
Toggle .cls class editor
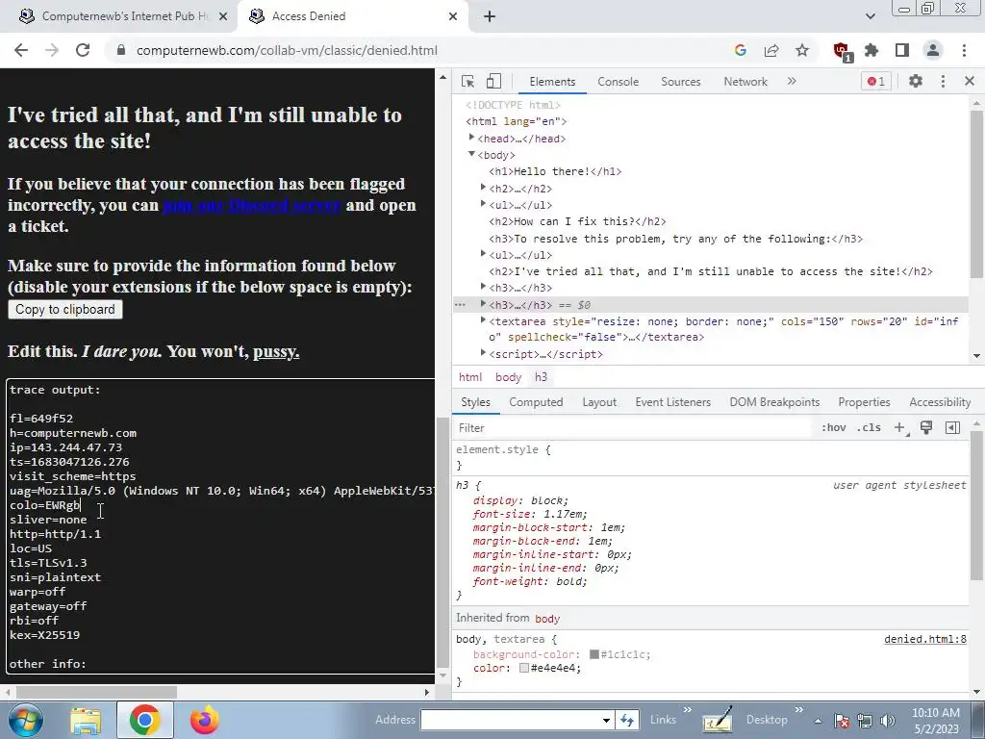click(869, 428)
